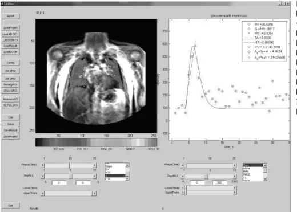Click right arrow of left Depth(z) slider
This screenshot has width=297, height=212.
point(94,176)
